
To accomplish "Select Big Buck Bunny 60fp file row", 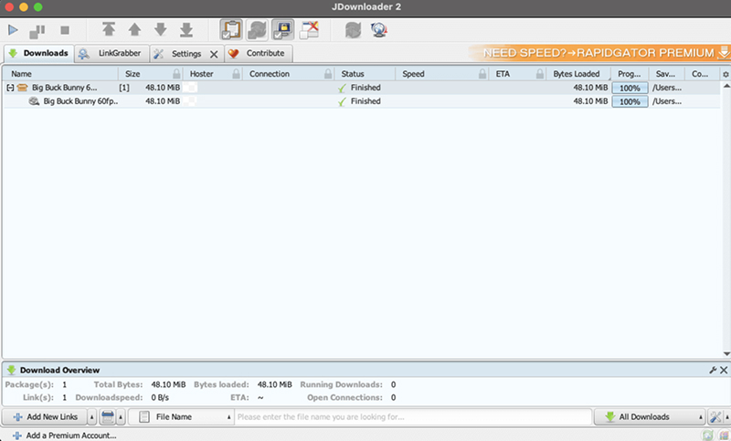I will tap(361, 101).
